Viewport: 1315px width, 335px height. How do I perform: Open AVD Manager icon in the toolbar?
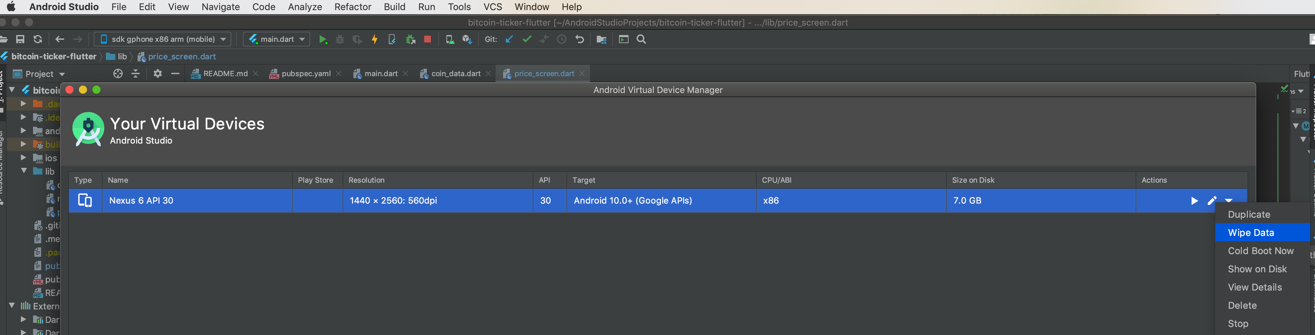pyautogui.click(x=450, y=39)
